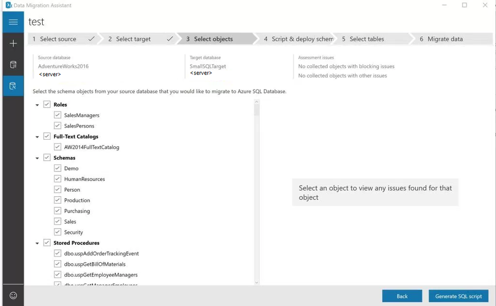Toggle the Roles group checkbox

pyautogui.click(x=47, y=104)
